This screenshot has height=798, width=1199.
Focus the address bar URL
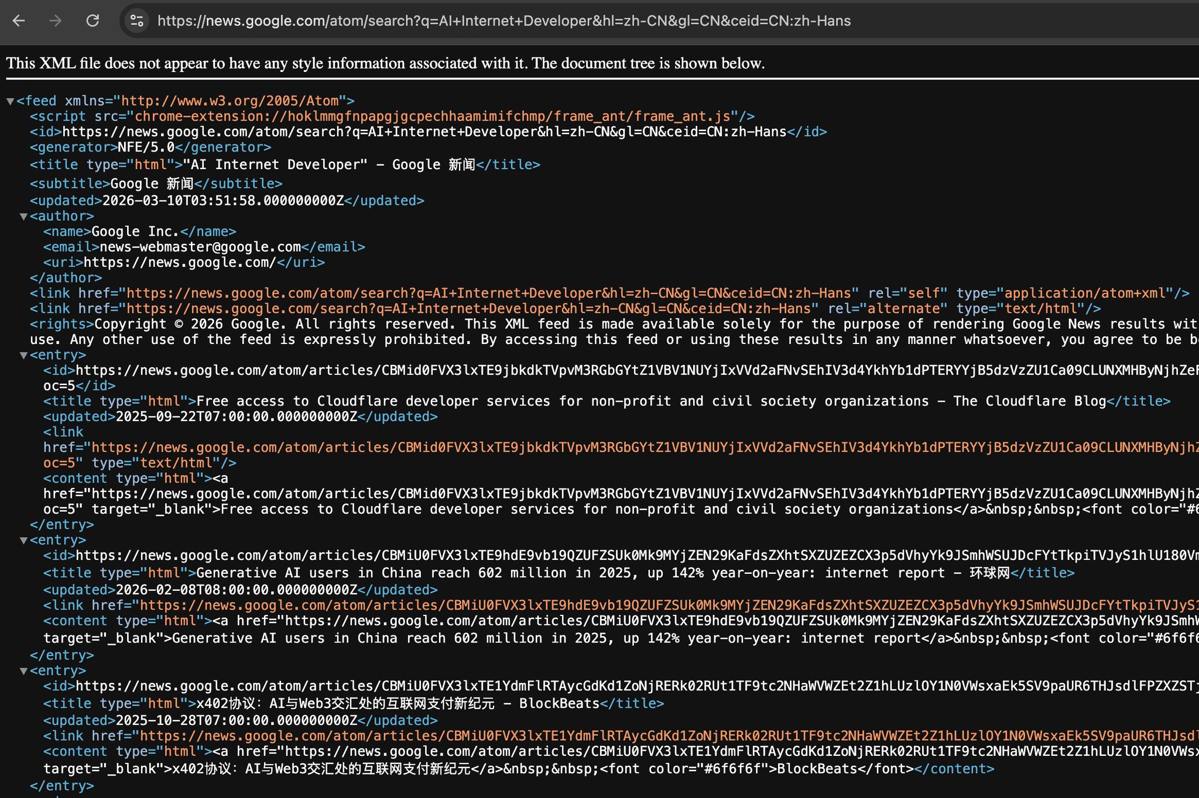(x=503, y=21)
